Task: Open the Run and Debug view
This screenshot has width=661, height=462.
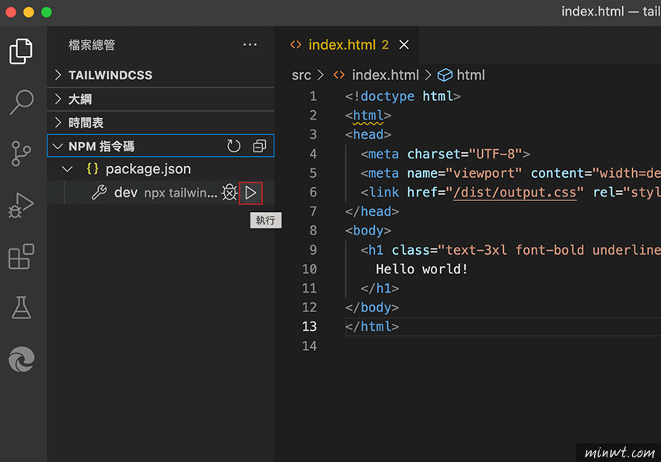Action: [21, 205]
